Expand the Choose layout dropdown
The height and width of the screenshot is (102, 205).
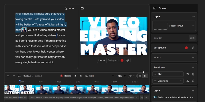[174, 26]
